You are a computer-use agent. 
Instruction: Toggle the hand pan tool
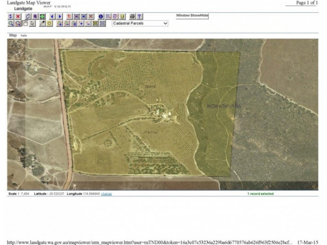tap(25, 23)
